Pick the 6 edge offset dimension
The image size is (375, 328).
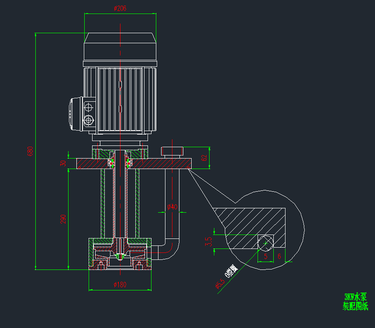pos(279,257)
